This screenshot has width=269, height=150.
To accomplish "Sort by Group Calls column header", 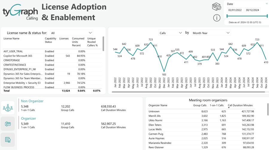I will 200,105.
